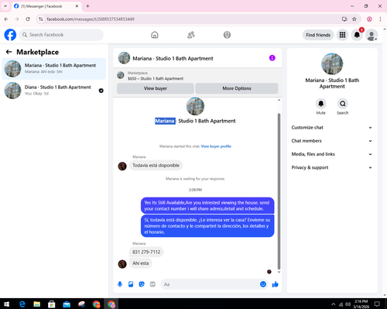Viewport: 387px width, 309px height.
Task: Search within the conversation
Action: coord(343,104)
